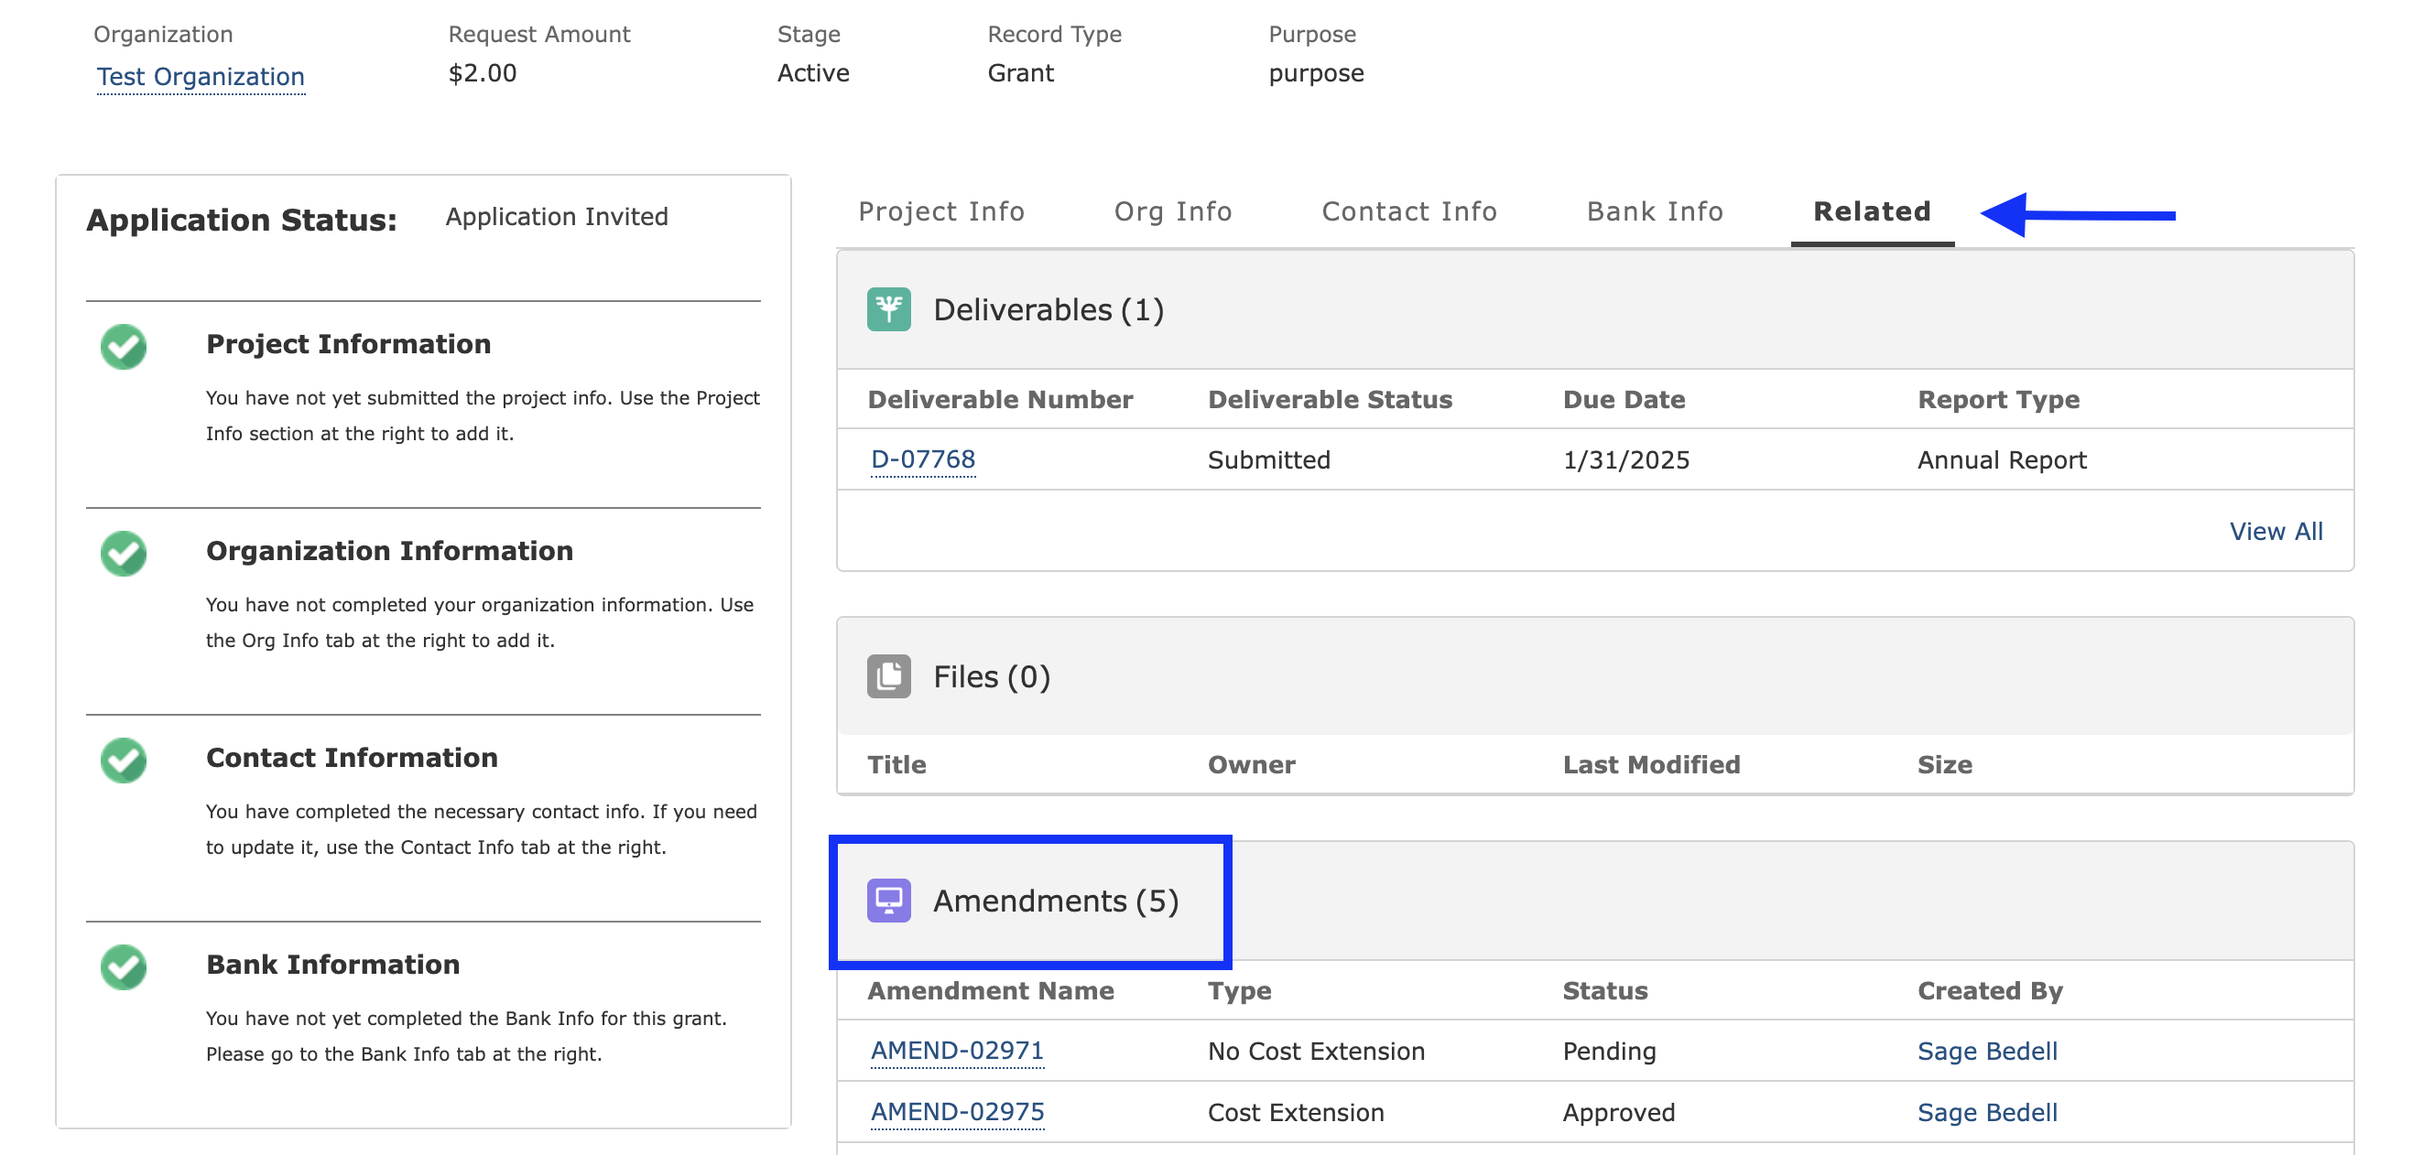Click the Due Date column header
Screen dimensions: 2412x1155
[x=1624, y=400]
